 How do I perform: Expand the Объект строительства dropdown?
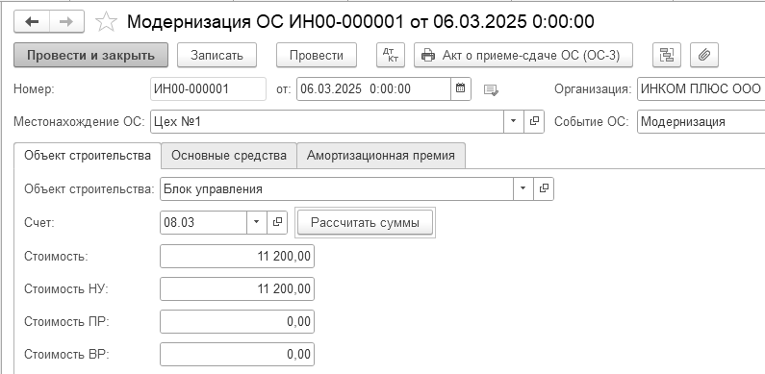(x=523, y=188)
